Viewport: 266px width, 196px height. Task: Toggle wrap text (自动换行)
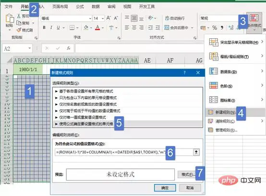[175, 18]
